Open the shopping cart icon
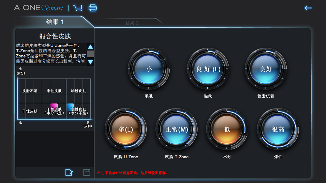326x183 pixels. click(78, 8)
